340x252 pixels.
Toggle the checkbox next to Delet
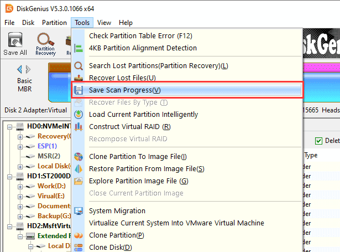point(318,141)
